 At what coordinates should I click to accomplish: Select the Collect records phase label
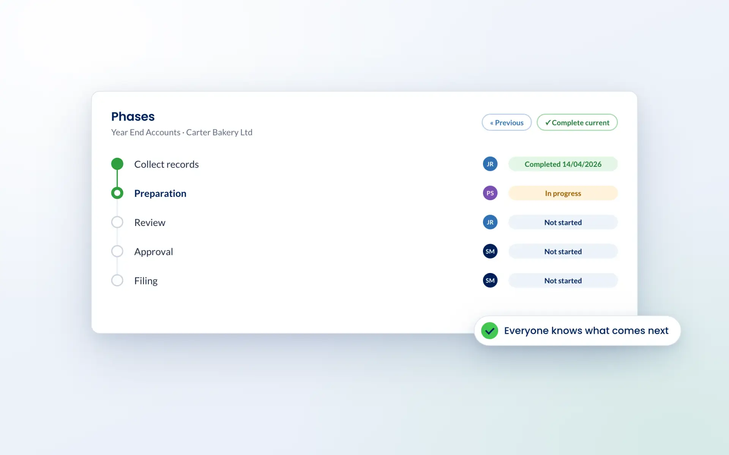tap(166, 164)
